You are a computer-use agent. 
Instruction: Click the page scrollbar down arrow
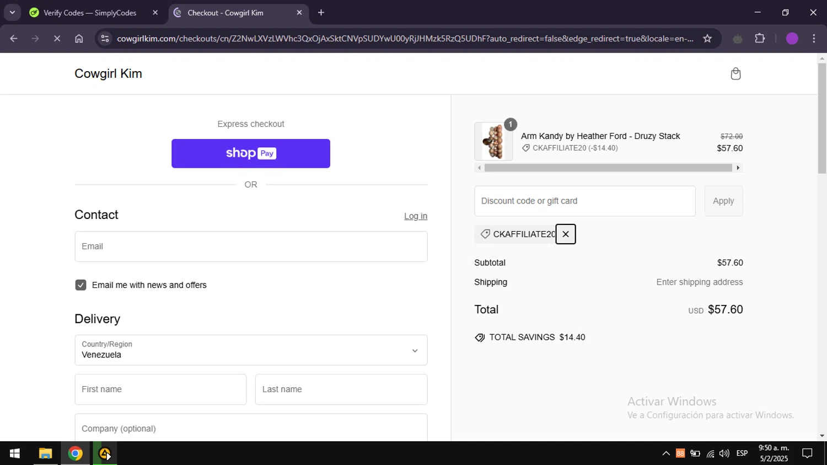(x=822, y=436)
